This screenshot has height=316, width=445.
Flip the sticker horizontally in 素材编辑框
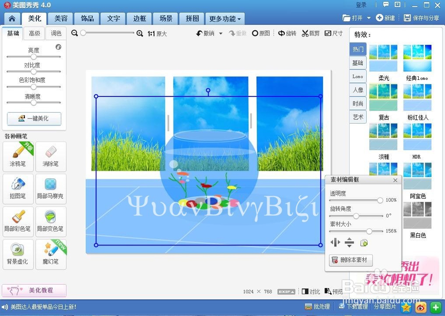pyautogui.click(x=335, y=242)
